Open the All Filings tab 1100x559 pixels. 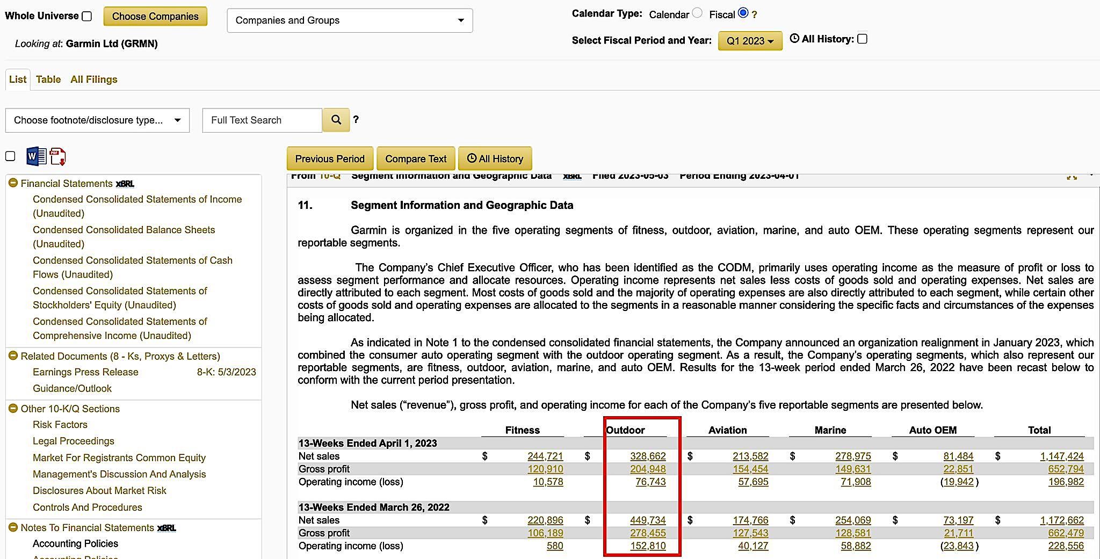point(93,79)
